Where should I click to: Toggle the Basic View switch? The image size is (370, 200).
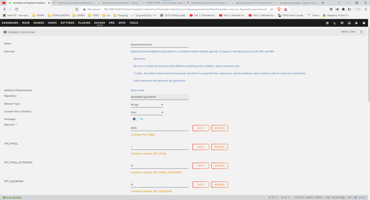(x=360, y=32)
